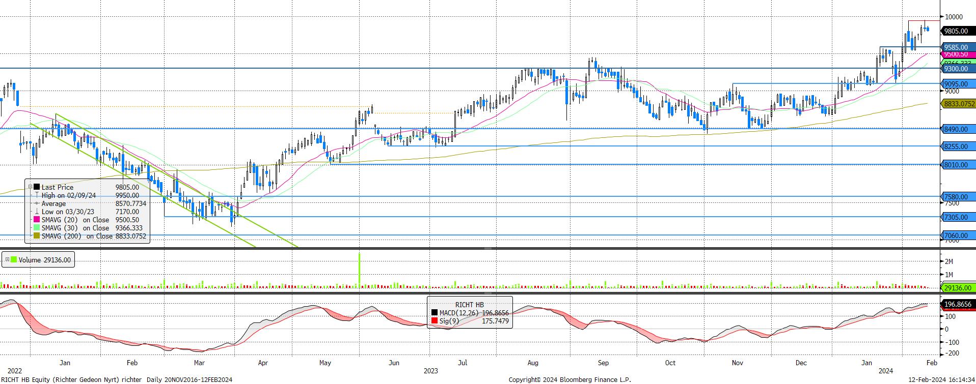Click the 8010.00 horizontal line label

click(x=958, y=165)
